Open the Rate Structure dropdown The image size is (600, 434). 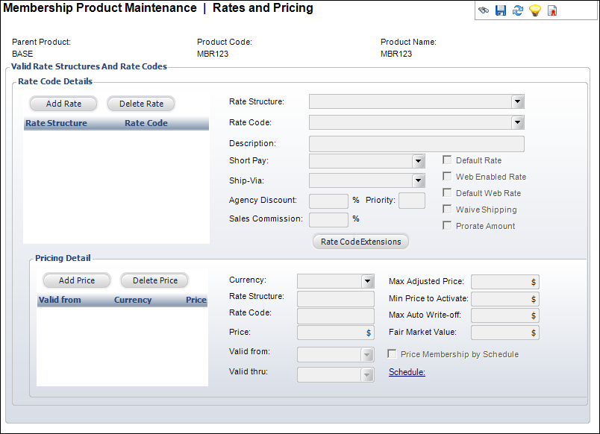(x=518, y=101)
